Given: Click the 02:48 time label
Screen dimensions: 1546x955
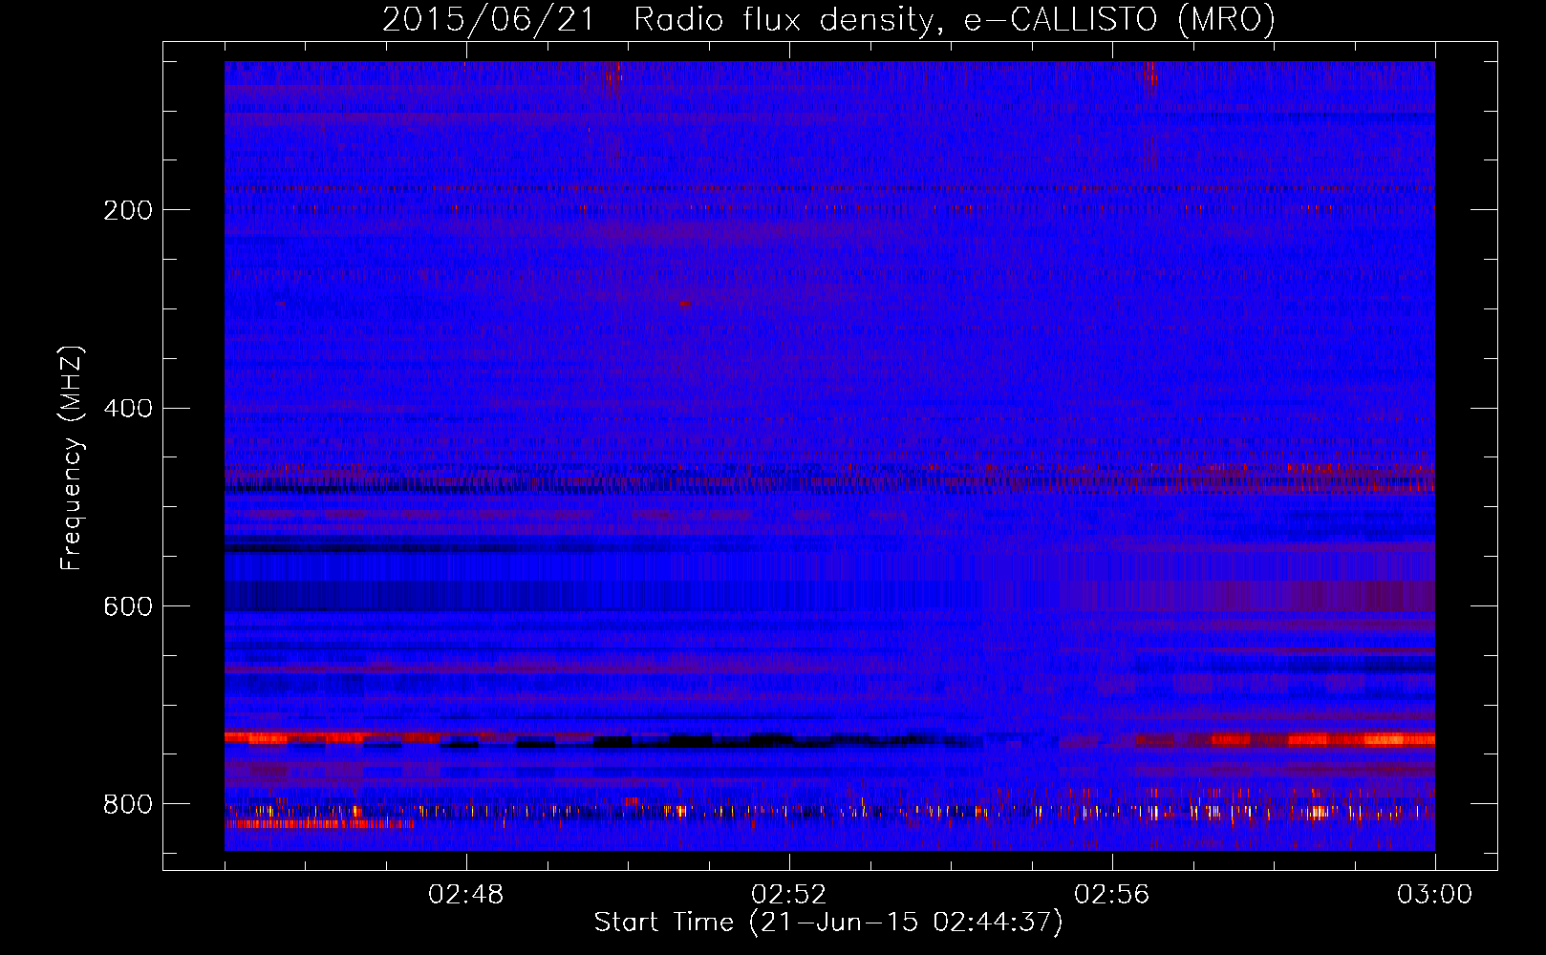Looking at the screenshot, I should (x=466, y=895).
